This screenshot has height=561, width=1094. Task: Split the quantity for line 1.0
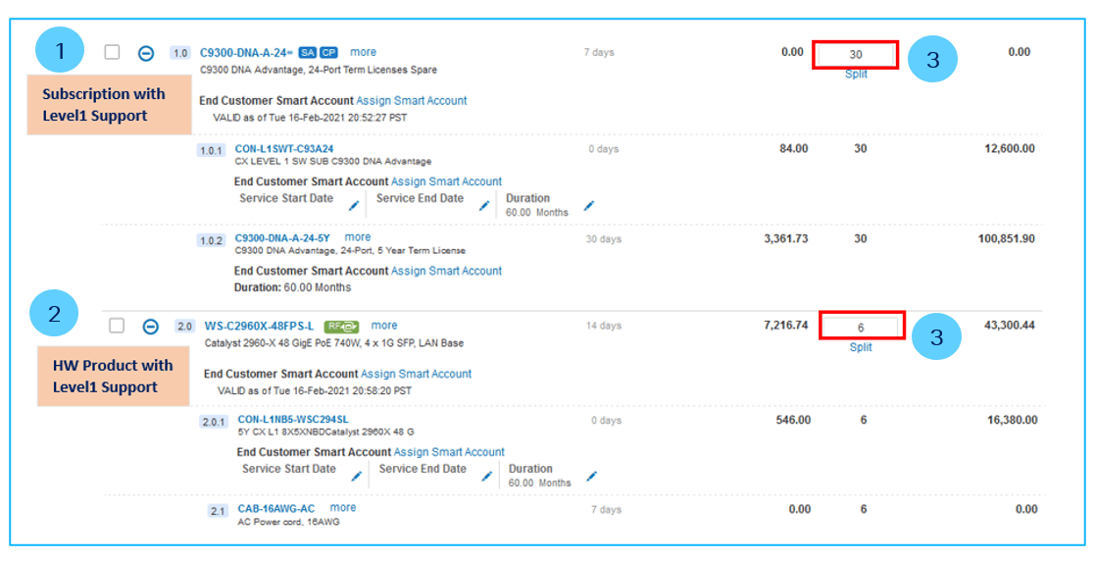click(x=856, y=74)
